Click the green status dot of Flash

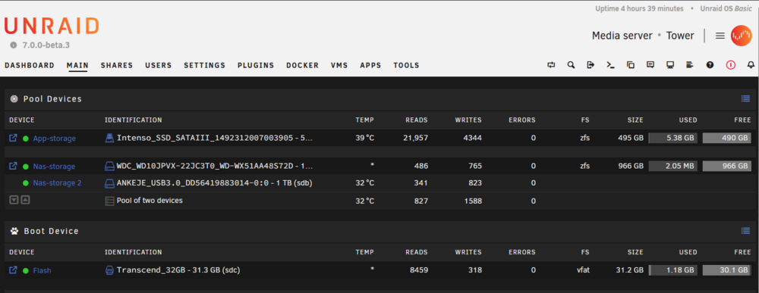click(26, 271)
